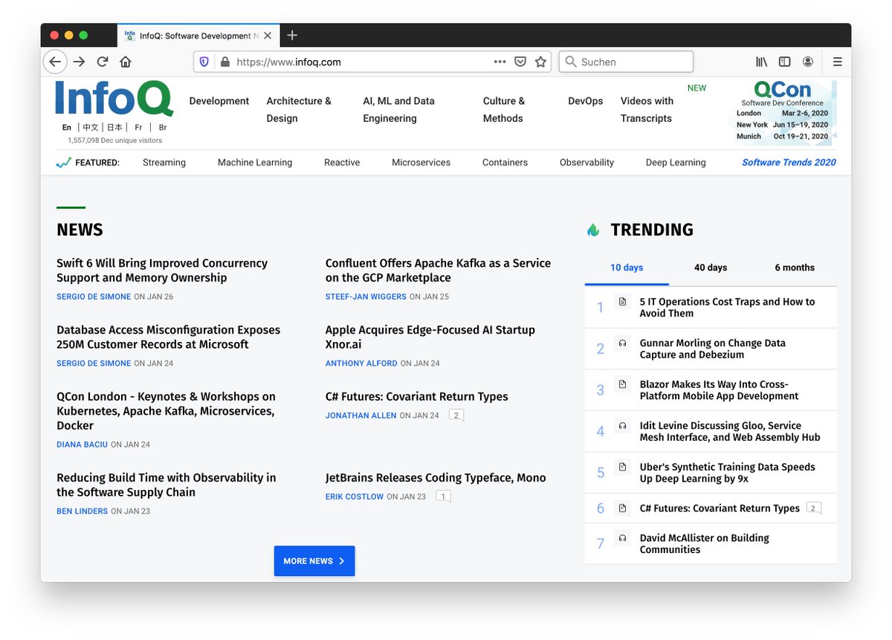Viewport: 892px width, 640px height.
Task: Switch site language to Br
Action: (163, 128)
